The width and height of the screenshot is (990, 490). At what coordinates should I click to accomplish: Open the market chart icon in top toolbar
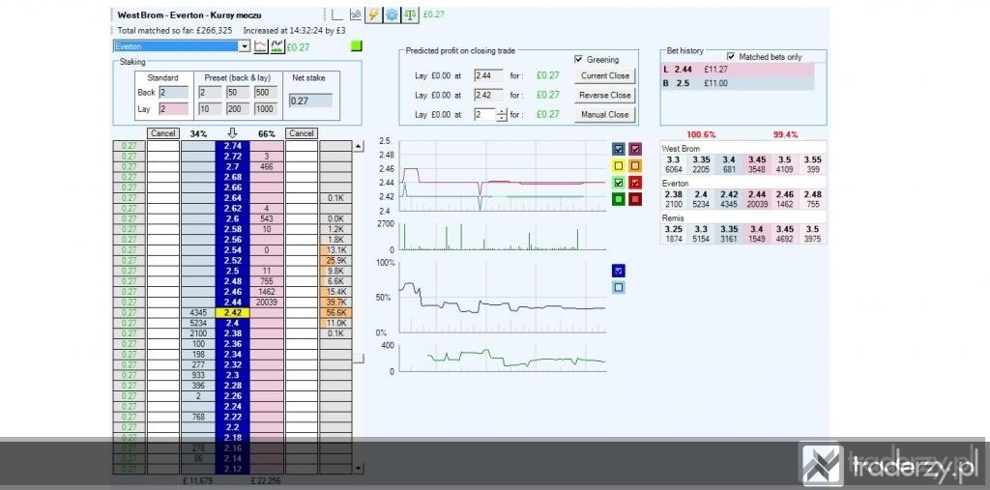pos(356,14)
